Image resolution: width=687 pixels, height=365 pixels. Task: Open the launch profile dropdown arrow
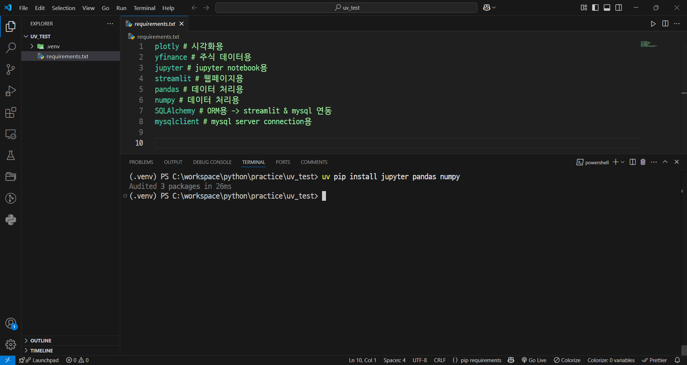(x=623, y=162)
